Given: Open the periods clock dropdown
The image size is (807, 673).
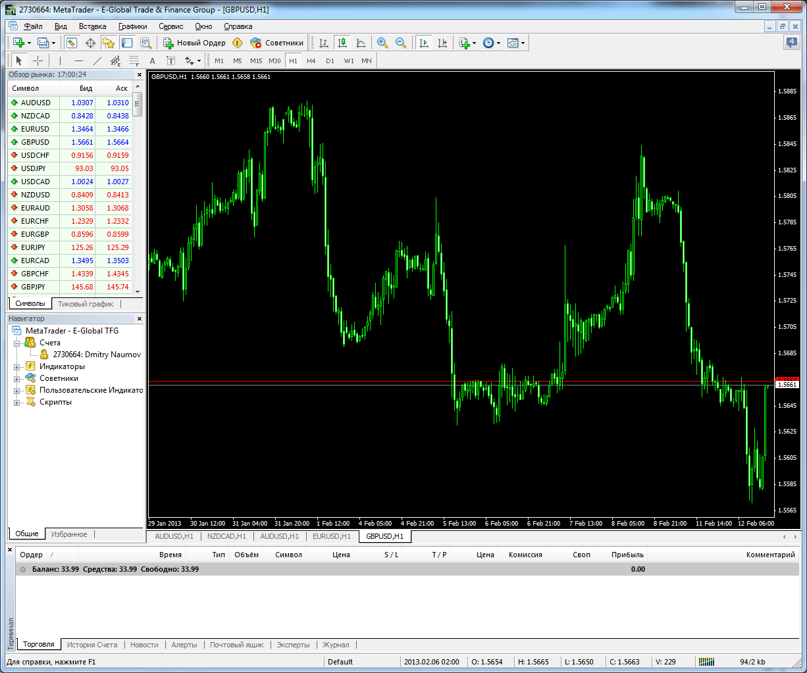Looking at the screenshot, I should [x=491, y=43].
